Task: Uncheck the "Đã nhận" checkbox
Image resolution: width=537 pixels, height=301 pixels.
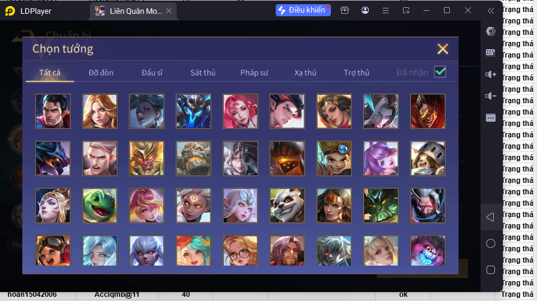Action: (440, 72)
